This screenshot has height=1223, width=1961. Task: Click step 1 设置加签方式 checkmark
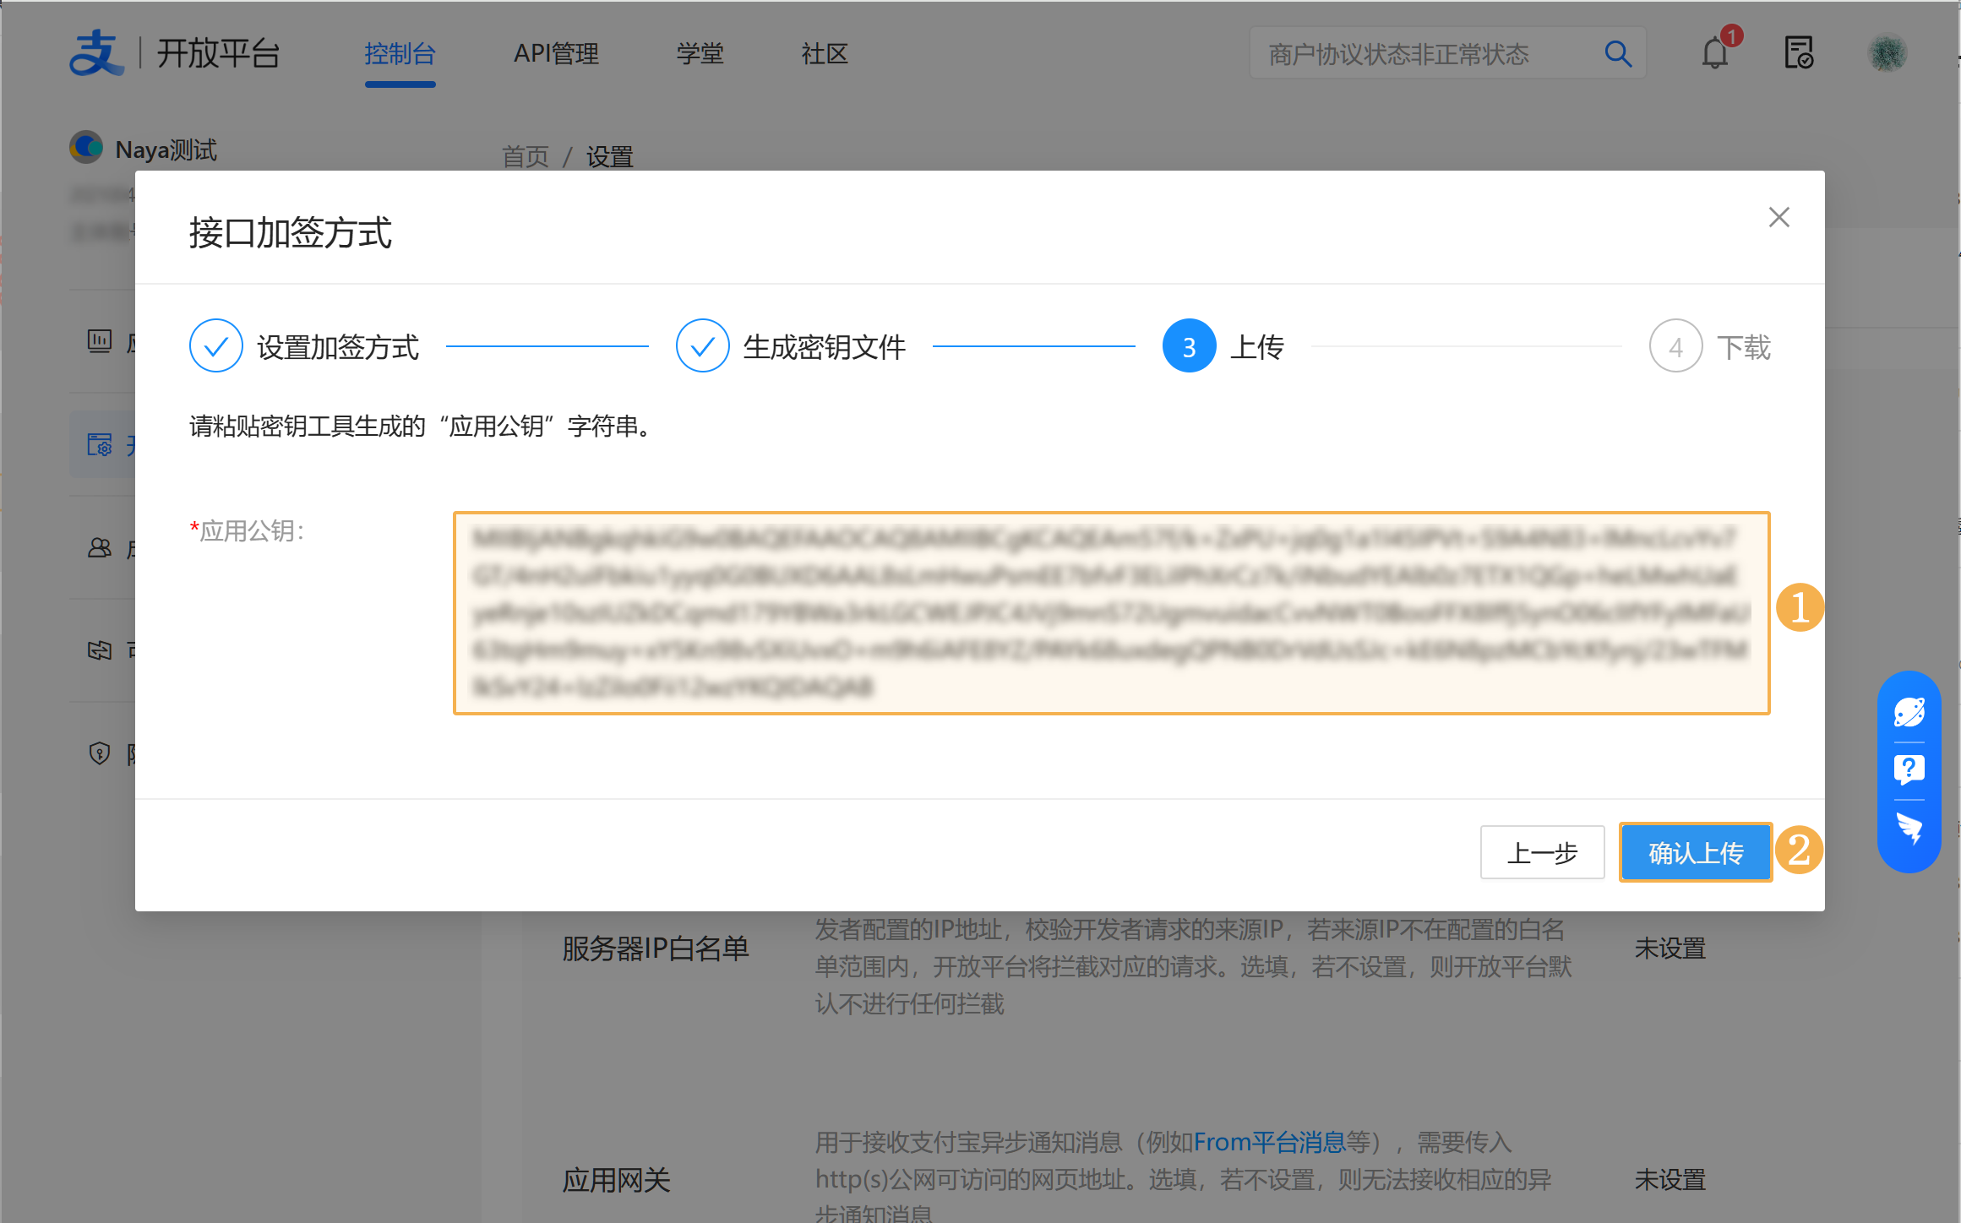215,346
